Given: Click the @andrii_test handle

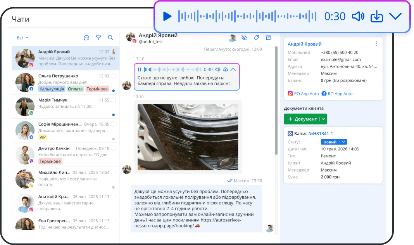Looking at the screenshot, I should click(x=151, y=42).
